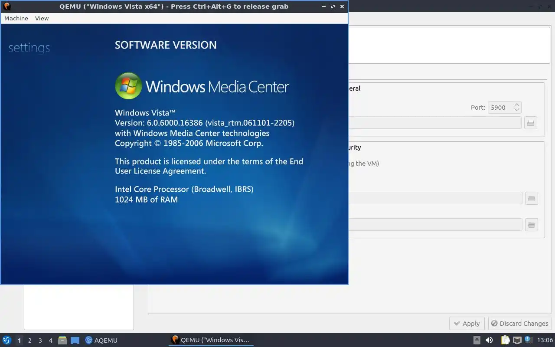This screenshot has height=347, width=555.
Task: Click the network connection tray icon
Action: (x=517, y=340)
